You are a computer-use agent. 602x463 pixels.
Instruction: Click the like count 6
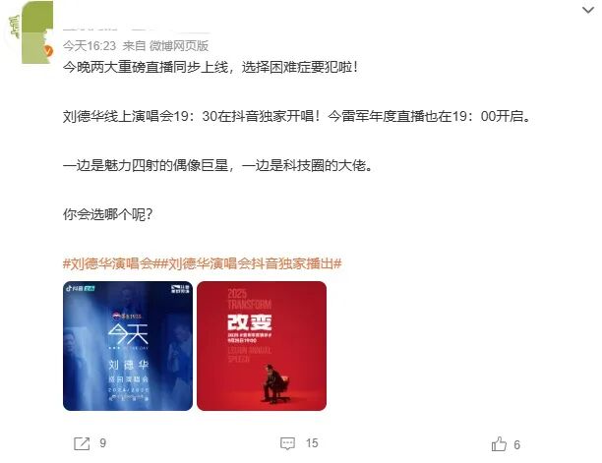point(516,444)
